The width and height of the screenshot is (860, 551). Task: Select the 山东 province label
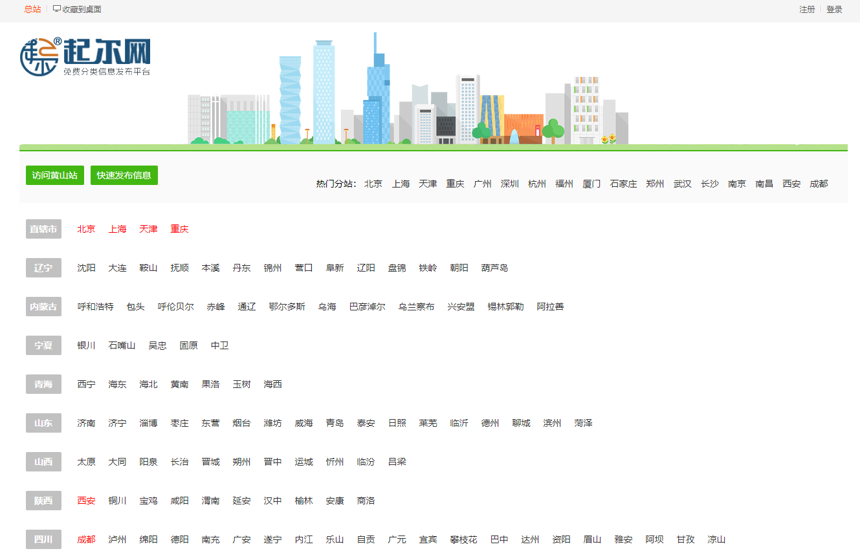click(43, 423)
